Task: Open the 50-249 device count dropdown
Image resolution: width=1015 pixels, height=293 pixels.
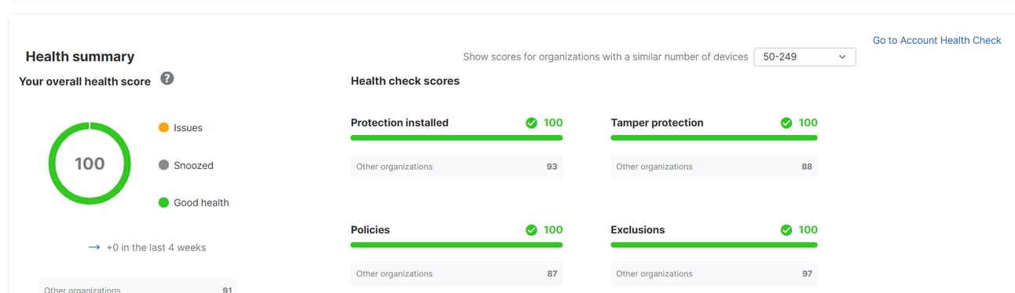Action: pyautogui.click(x=804, y=57)
